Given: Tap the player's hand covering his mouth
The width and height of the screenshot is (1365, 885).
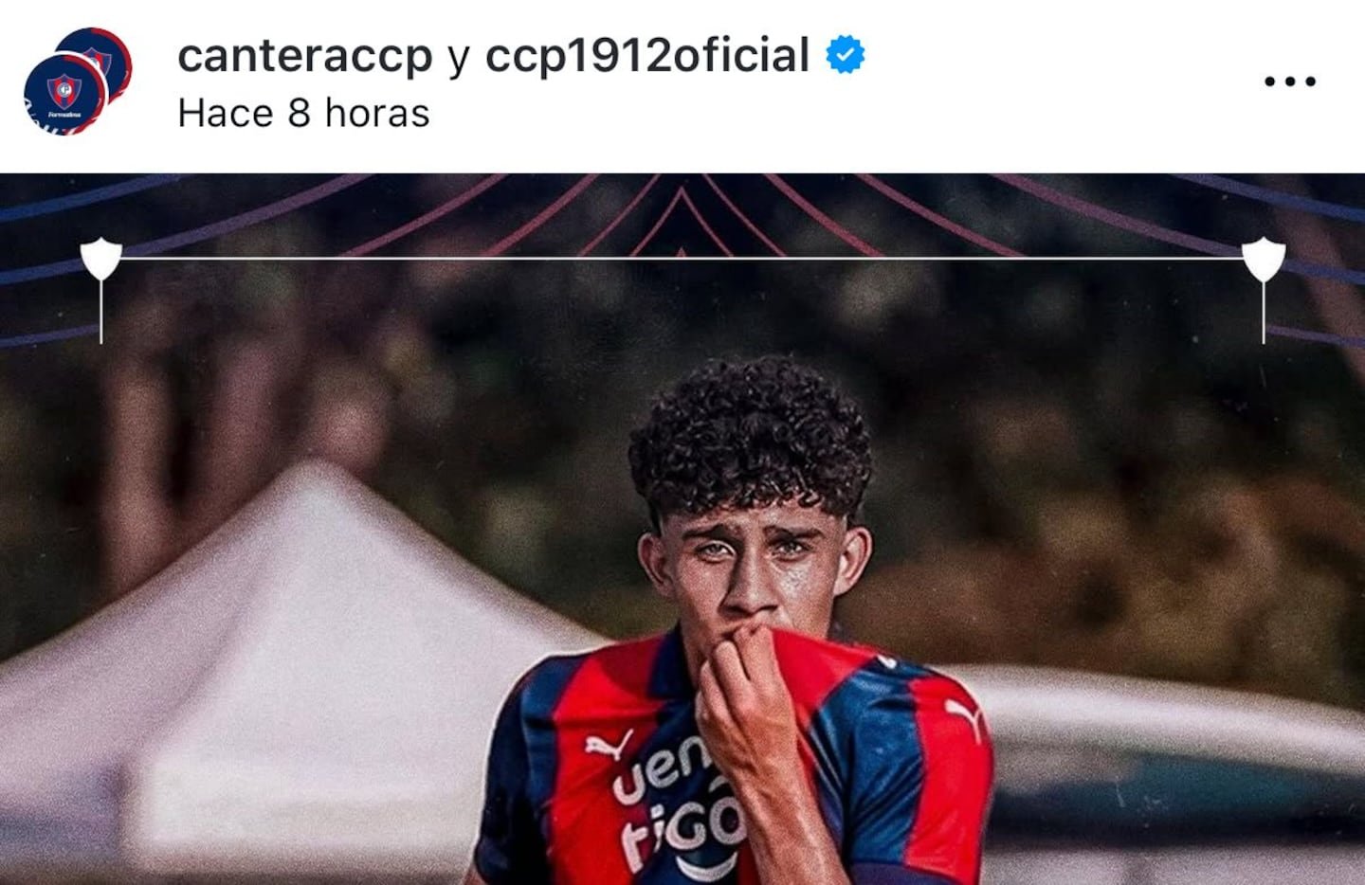Looking at the screenshot, I should (x=749, y=711).
